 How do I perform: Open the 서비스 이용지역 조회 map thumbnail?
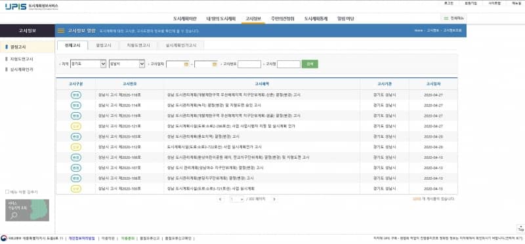click(x=27, y=210)
